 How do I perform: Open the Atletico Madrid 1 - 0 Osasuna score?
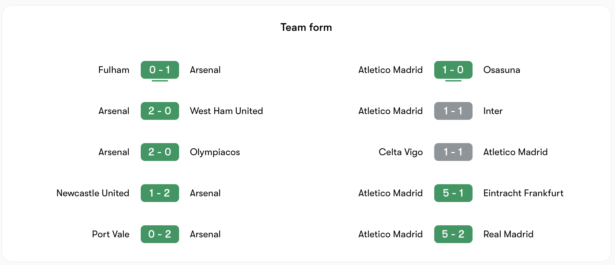pos(453,70)
